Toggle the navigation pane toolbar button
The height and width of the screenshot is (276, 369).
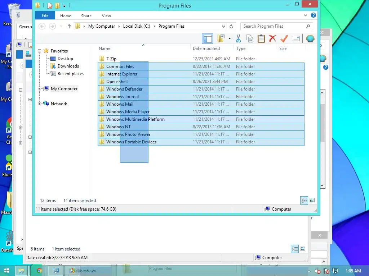click(208, 38)
